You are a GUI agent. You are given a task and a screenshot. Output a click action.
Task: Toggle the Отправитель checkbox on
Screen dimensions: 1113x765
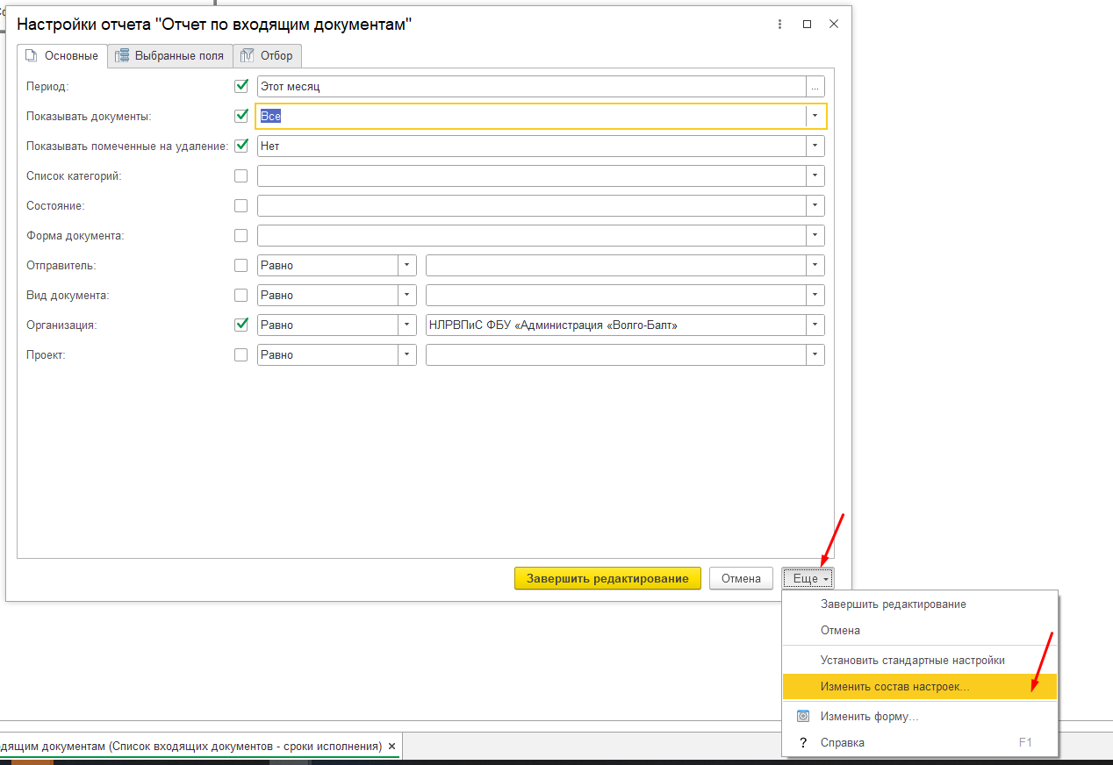[x=241, y=266]
